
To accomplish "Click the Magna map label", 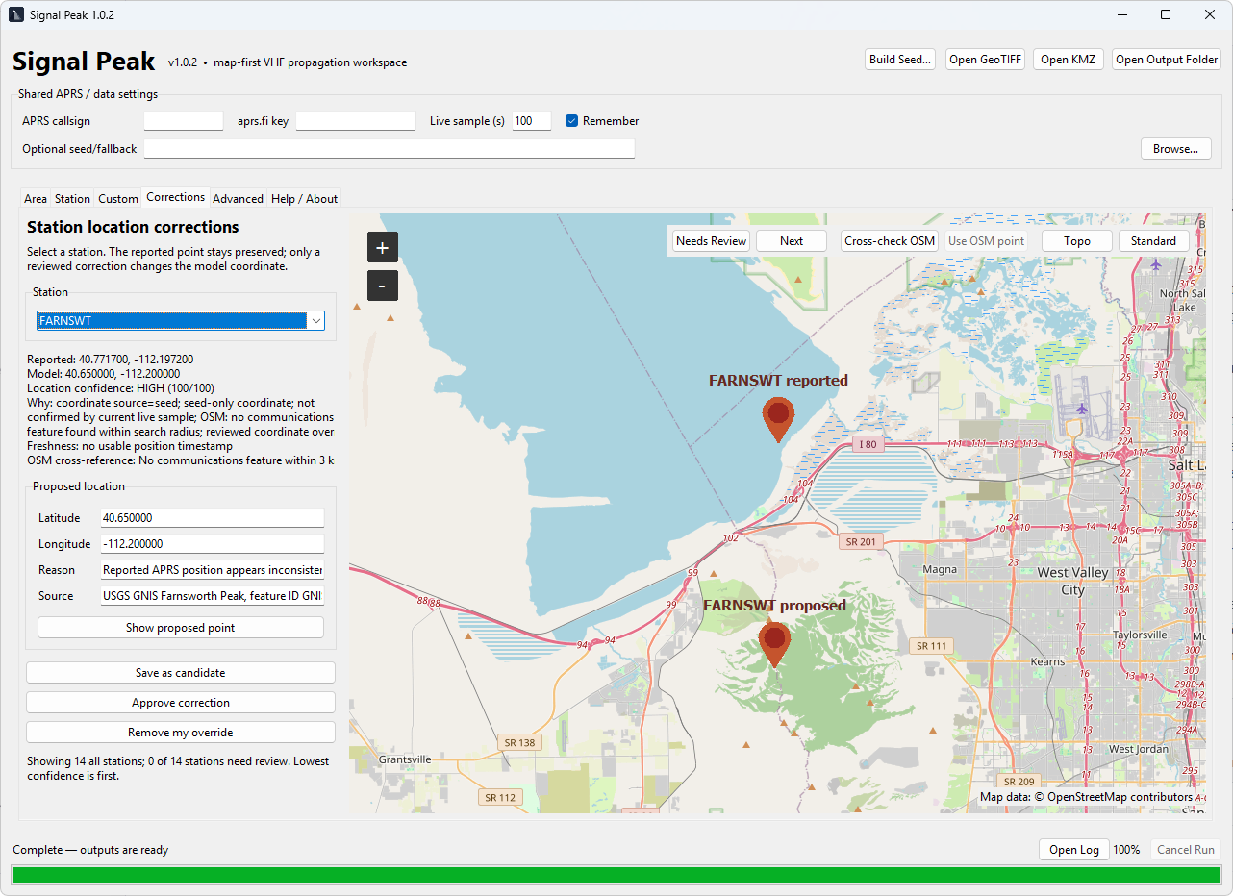I will click(940, 569).
